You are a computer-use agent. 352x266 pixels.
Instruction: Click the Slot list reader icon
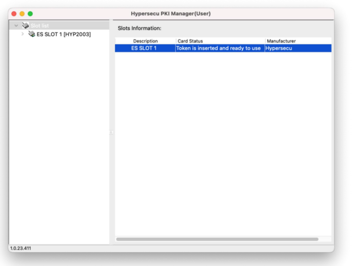coord(25,26)
